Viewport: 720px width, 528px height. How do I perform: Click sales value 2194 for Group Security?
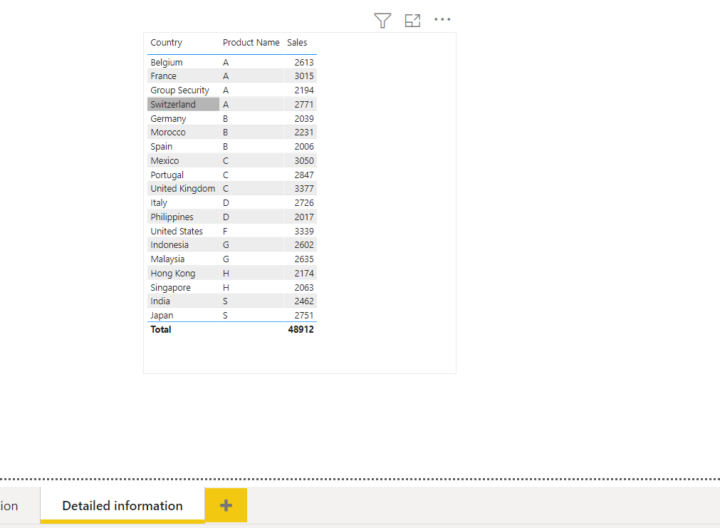[x=304, y=90]
